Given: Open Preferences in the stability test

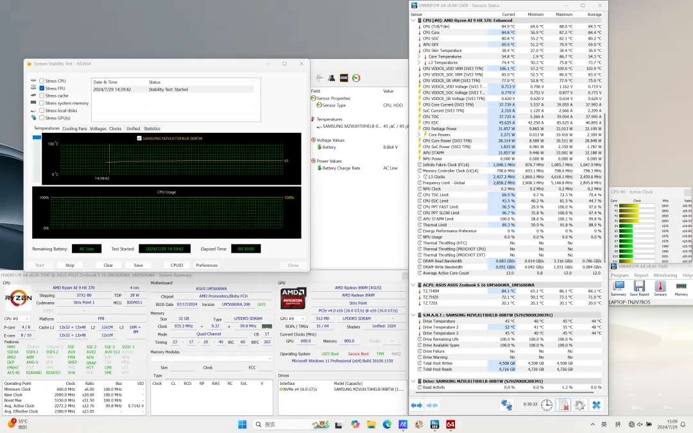Looking at the screenshot, I should pos(207,265).
